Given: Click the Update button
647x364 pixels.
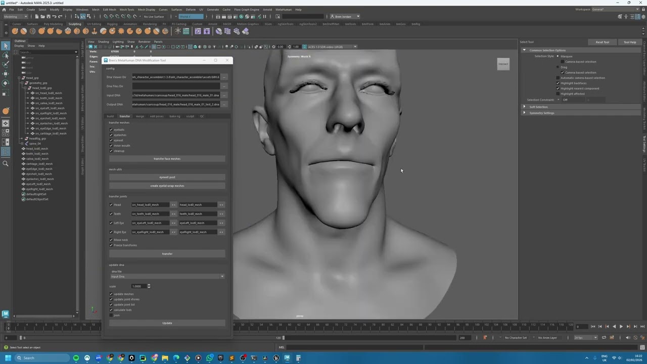Looking at the screenshot, I should point(167,323).
